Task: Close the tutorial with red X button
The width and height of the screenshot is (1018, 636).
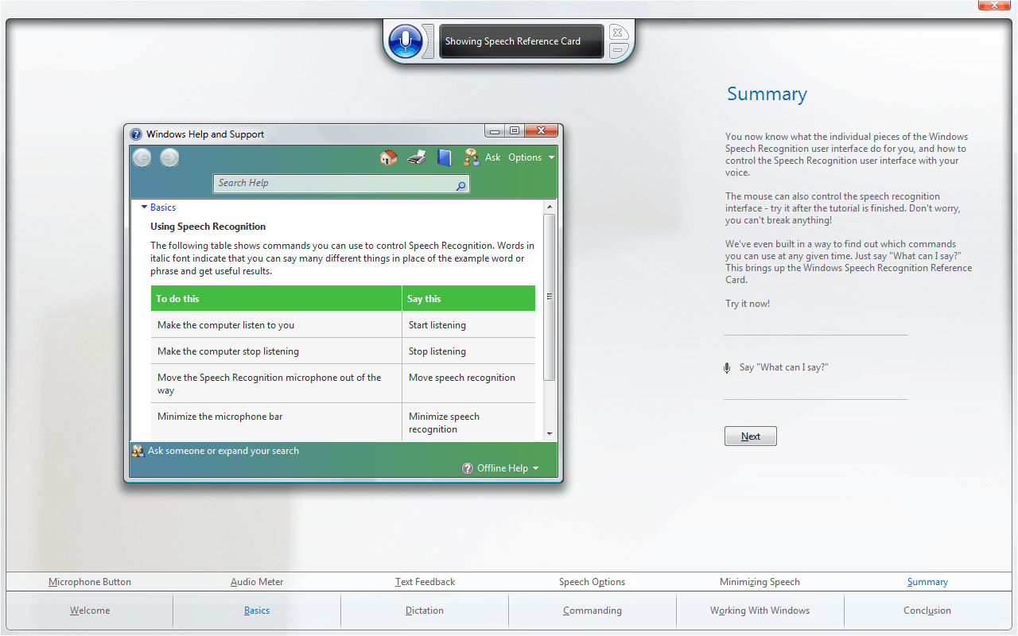Action: point(994,5)
